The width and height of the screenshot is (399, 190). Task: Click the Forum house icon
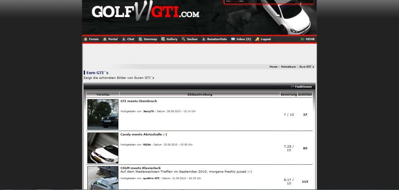click(x=86, y=39)
